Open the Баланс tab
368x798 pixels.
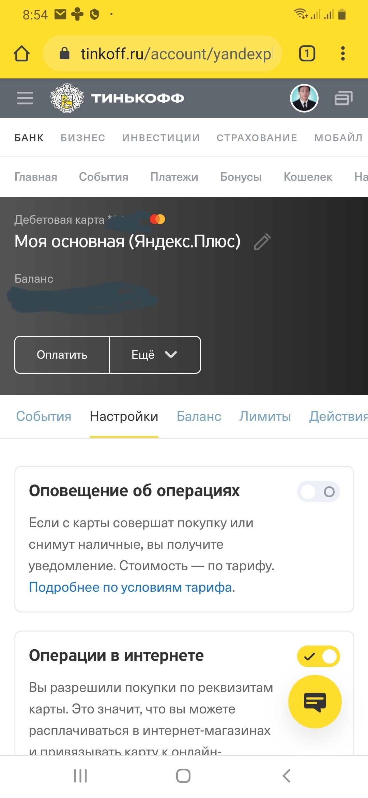pyautogui.click(x=199, y=416)
